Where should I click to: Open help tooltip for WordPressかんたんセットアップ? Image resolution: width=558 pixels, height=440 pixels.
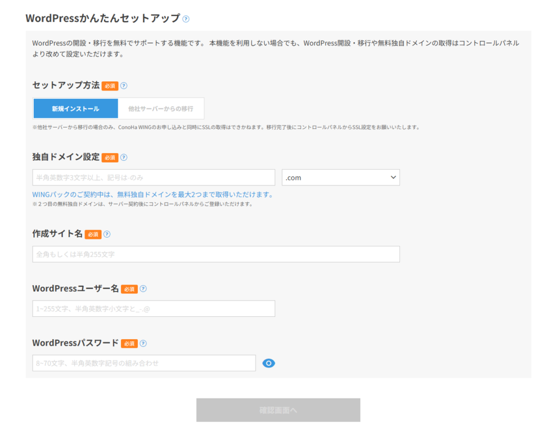[186, 18]
